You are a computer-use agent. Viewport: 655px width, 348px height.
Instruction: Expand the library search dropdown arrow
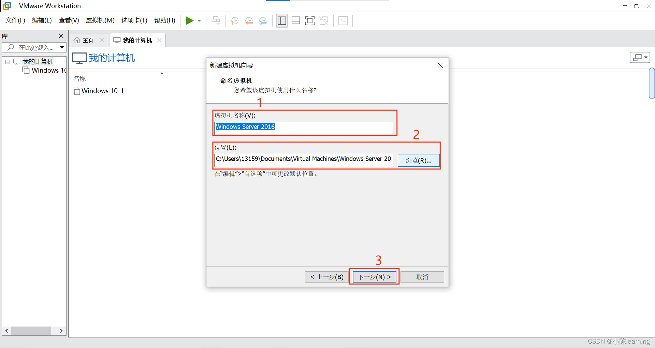click(x=62, y=47)
